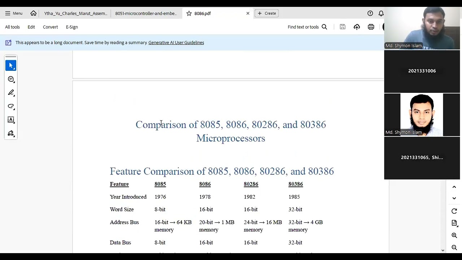The width and height of the screenshot is (462, 260).
Task: Click the search magnifier icon
Action: point(324,27)
